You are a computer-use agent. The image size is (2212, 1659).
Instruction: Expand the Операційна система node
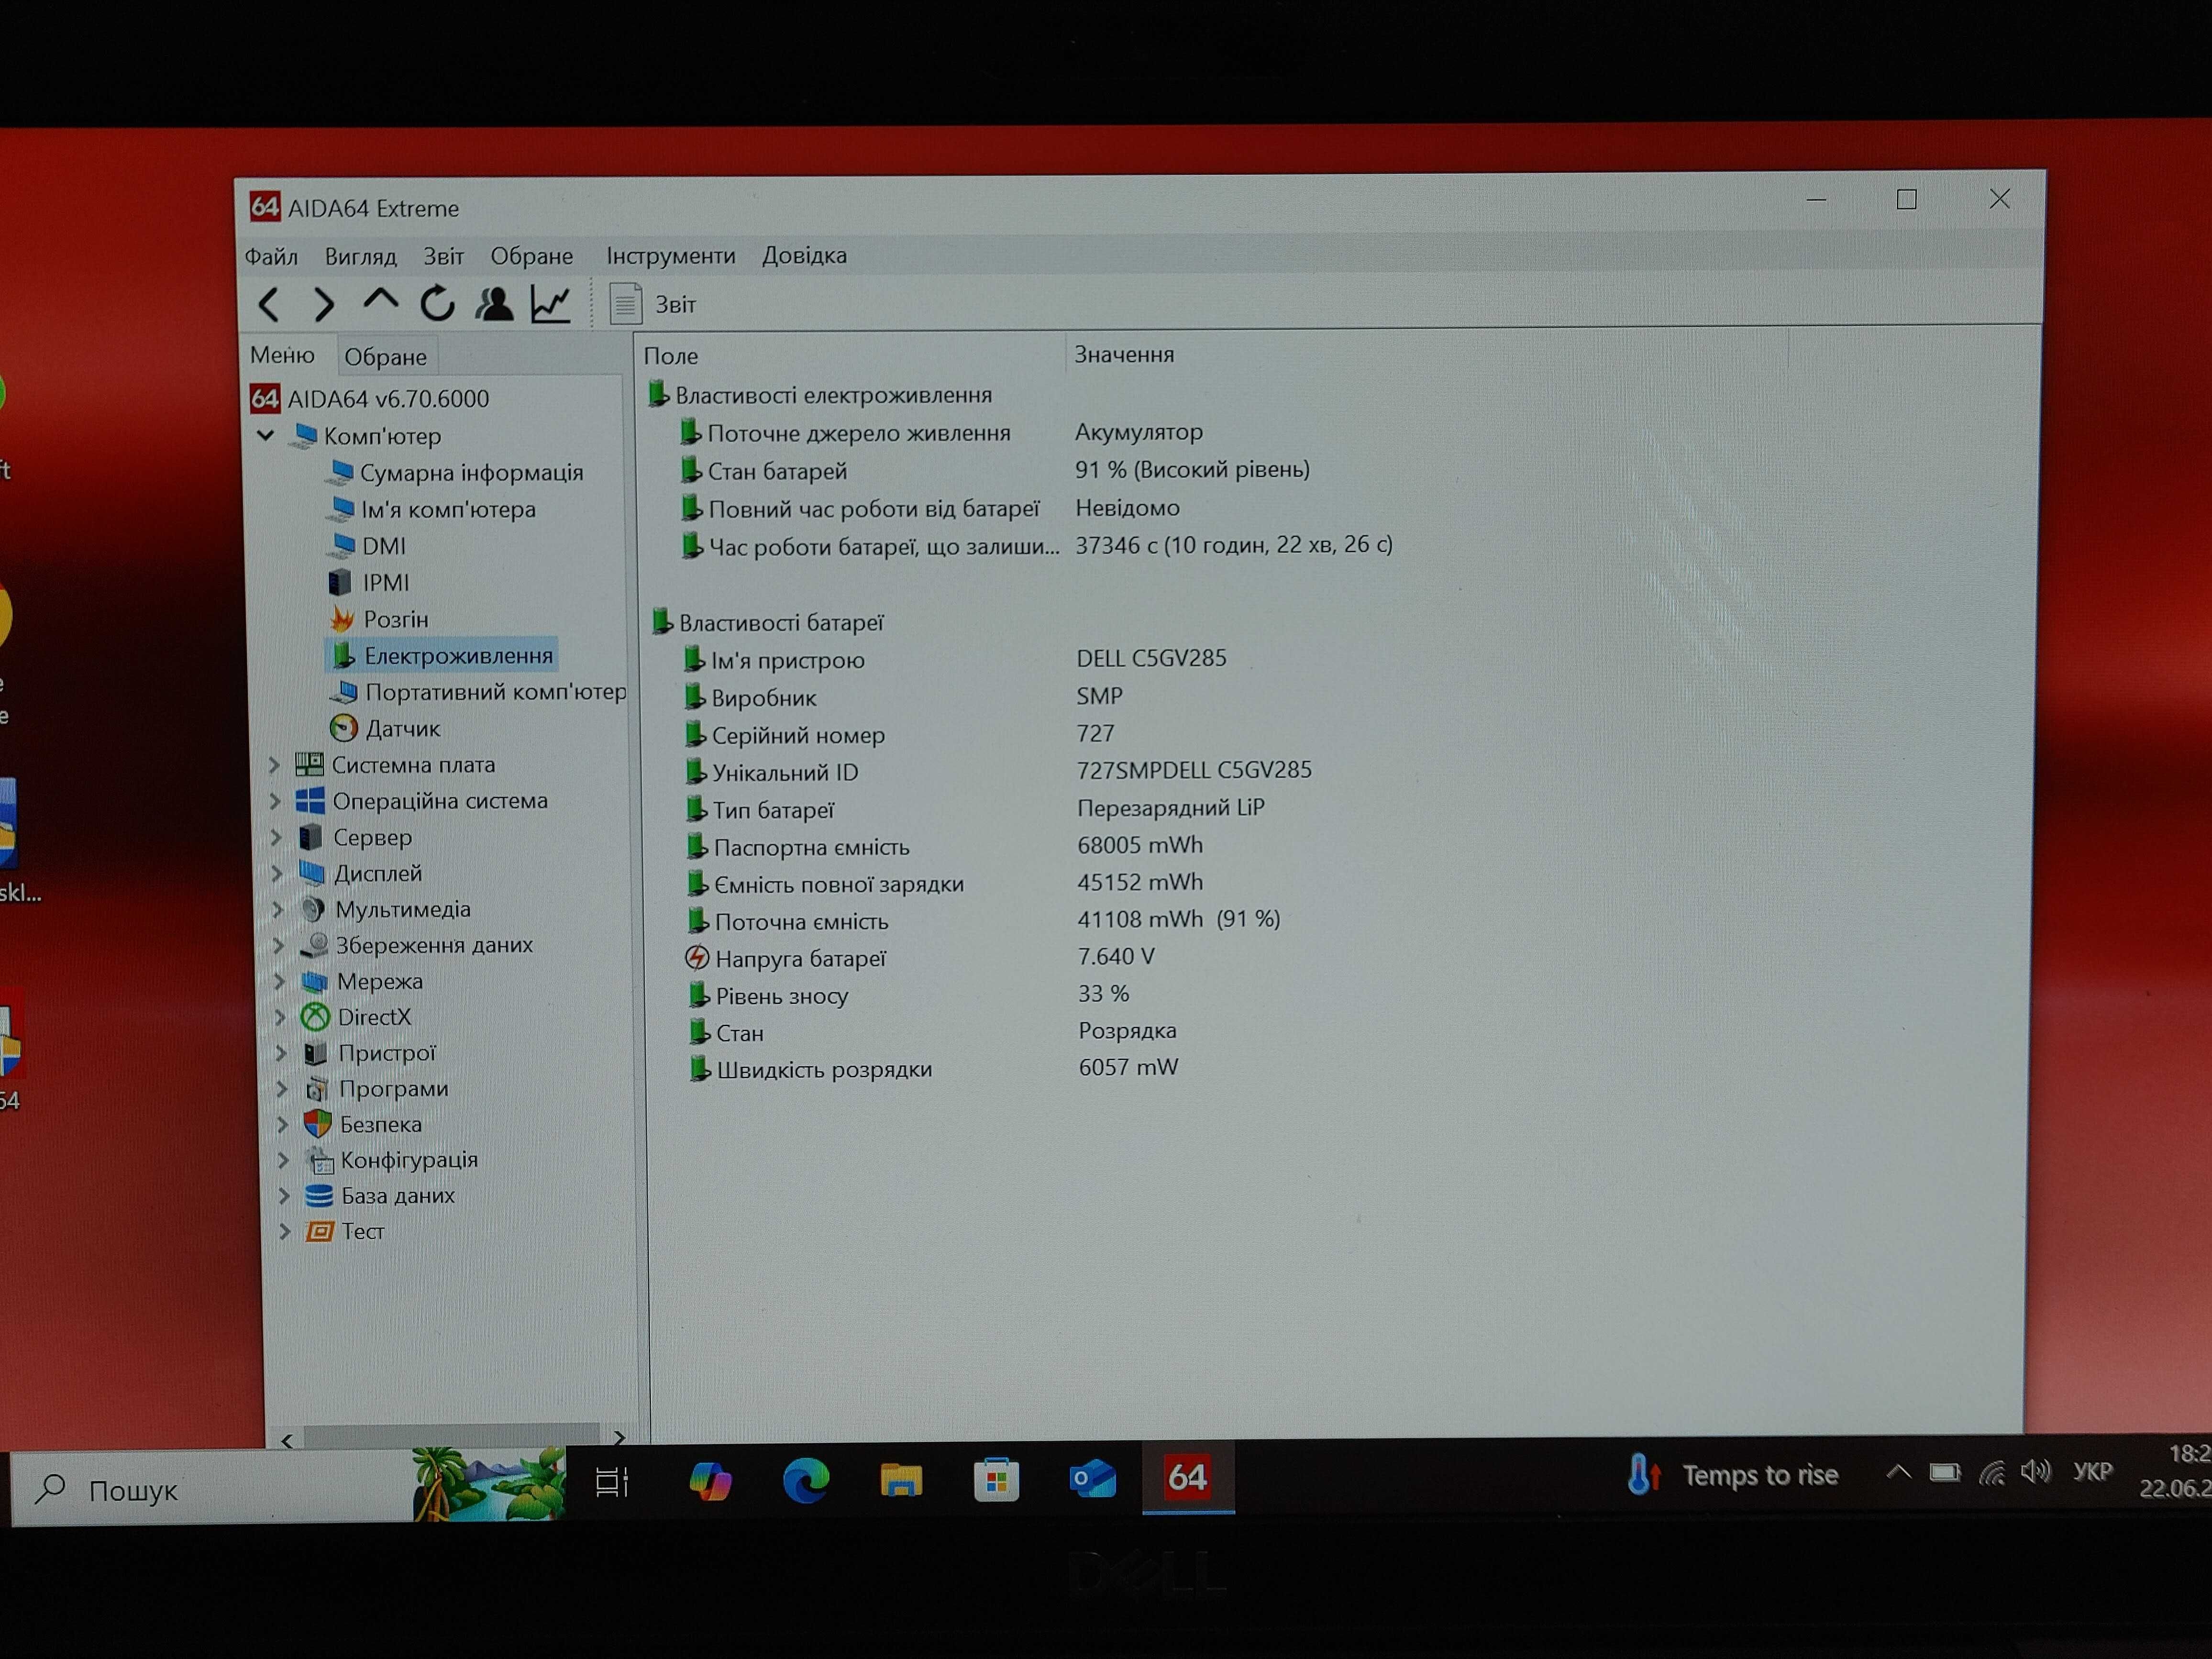(x=275, y=801)
